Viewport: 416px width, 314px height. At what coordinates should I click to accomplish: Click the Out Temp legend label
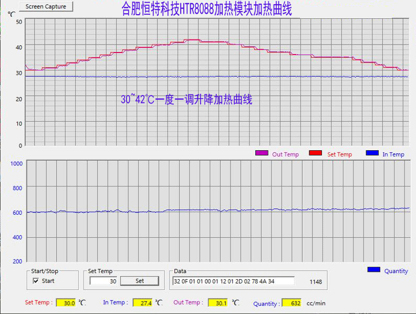(x=285, y=154)
